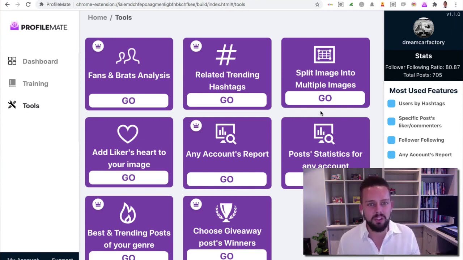Click crown badge on Giveaway Winners card
Viewport: 463px width, 260px height.
point(196,204)
